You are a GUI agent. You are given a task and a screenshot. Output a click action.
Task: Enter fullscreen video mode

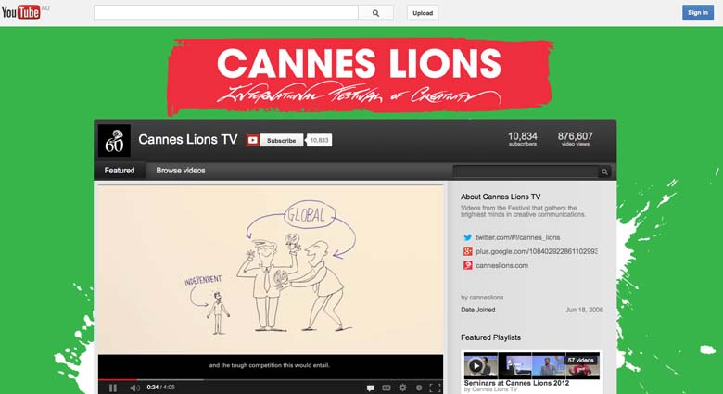[x=435, y=388]
